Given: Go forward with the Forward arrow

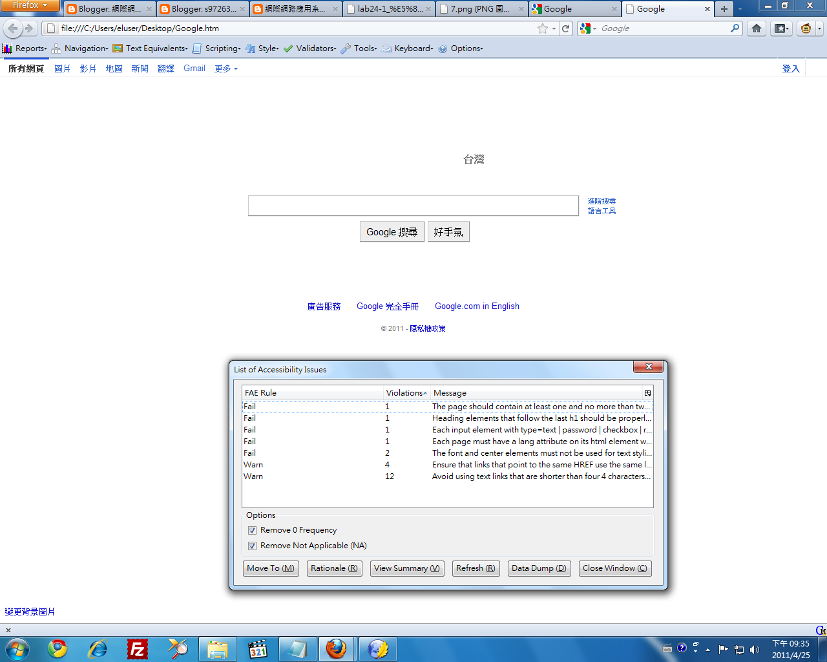Looking at the screenshot, I should (29, 28).
